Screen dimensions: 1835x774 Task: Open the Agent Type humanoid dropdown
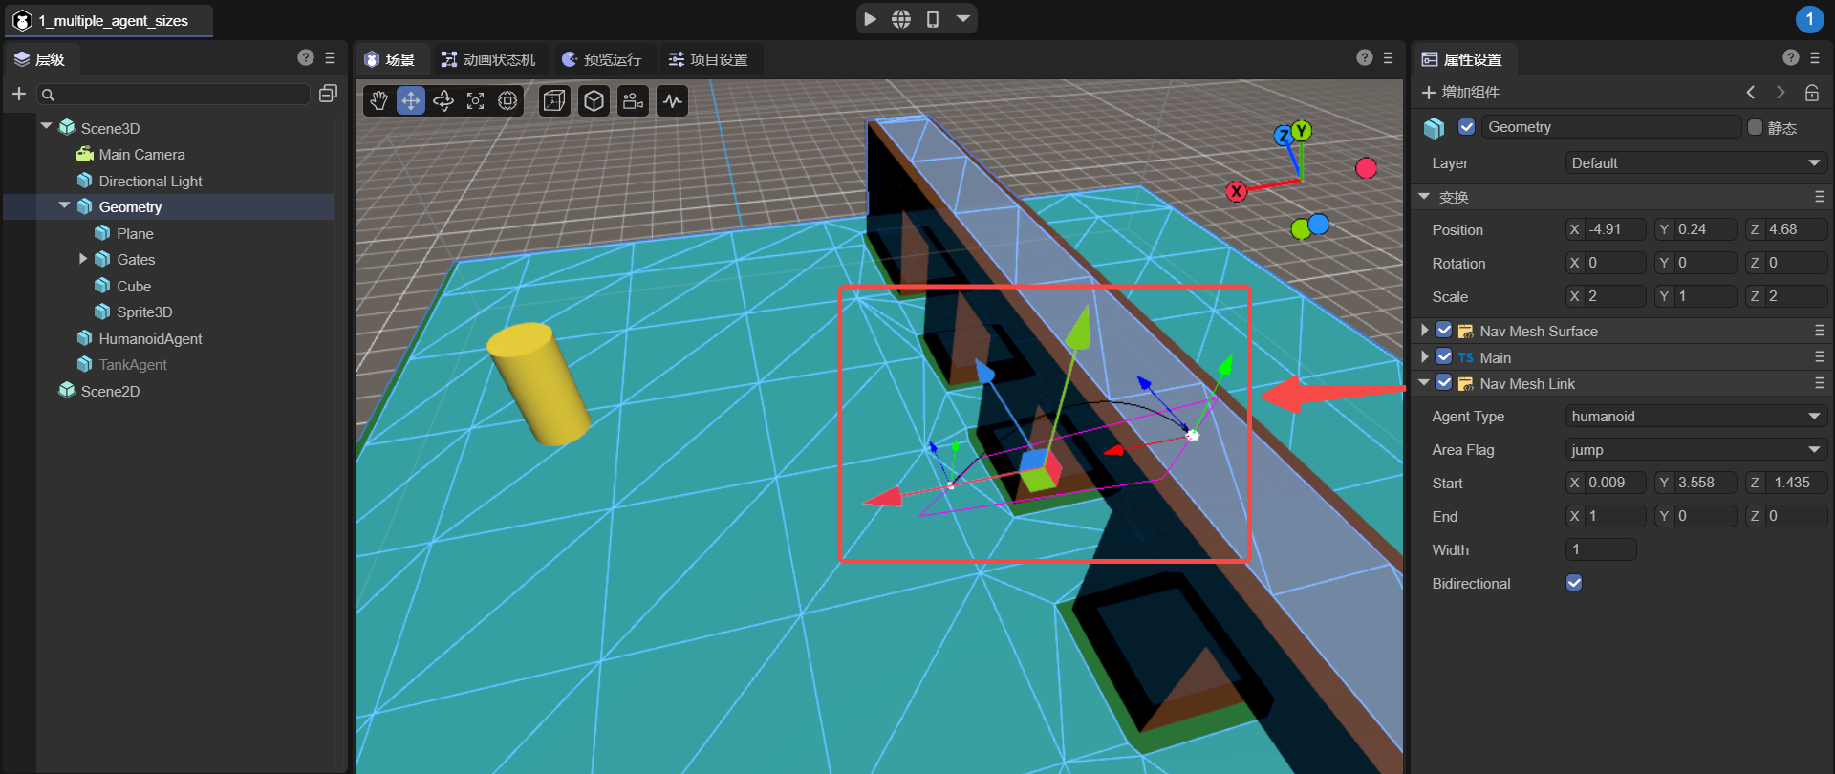click(1695, 417)
